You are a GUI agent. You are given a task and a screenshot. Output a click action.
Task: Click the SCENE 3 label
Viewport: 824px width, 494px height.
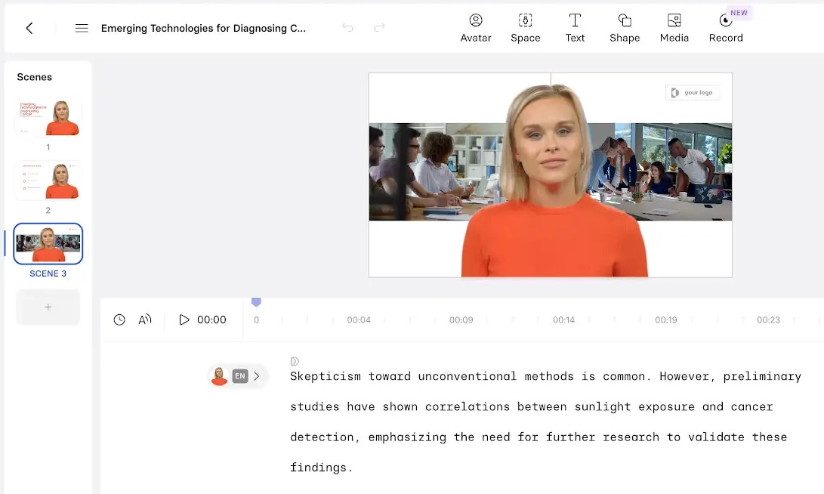[x=48, y=273]
